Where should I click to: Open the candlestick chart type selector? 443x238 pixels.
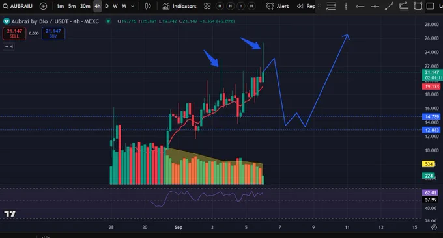[148, 6]
